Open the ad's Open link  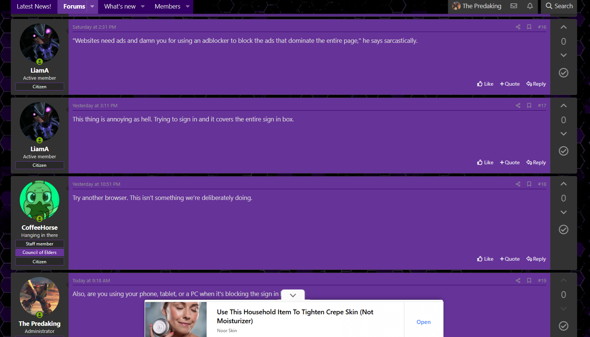(x=423, y=322)
